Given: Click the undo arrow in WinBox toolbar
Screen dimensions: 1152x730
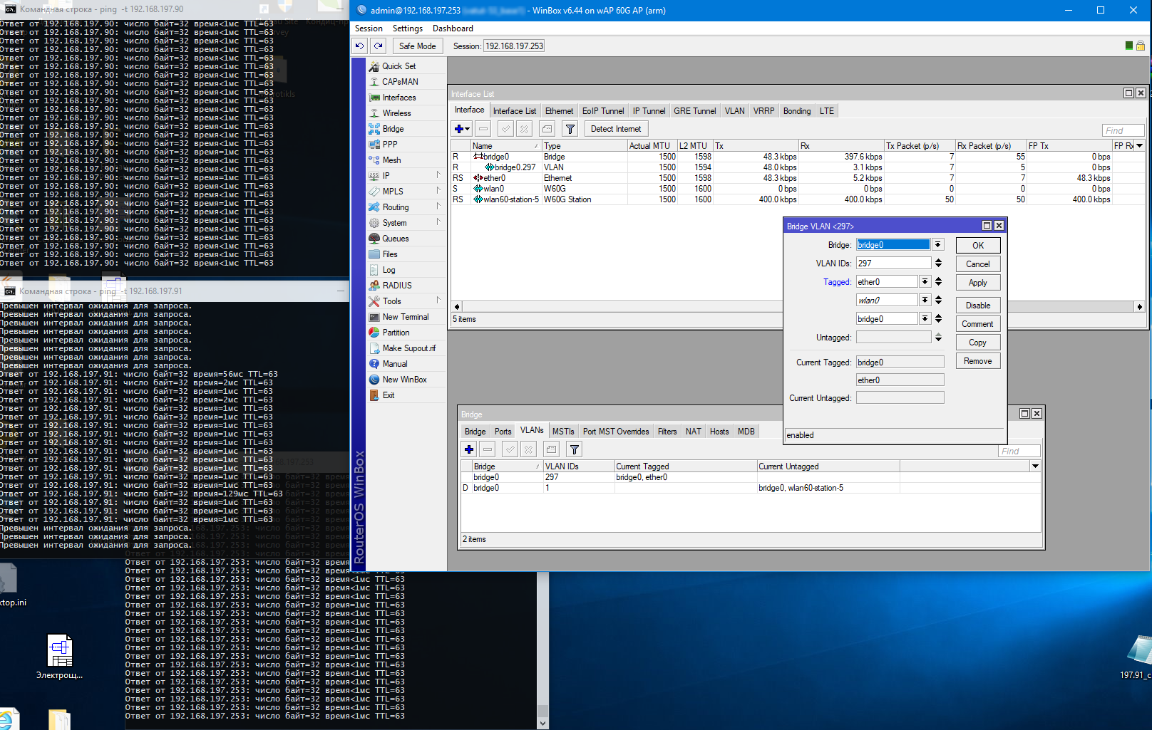Looking at the screenshot, I should coord(360,46).
